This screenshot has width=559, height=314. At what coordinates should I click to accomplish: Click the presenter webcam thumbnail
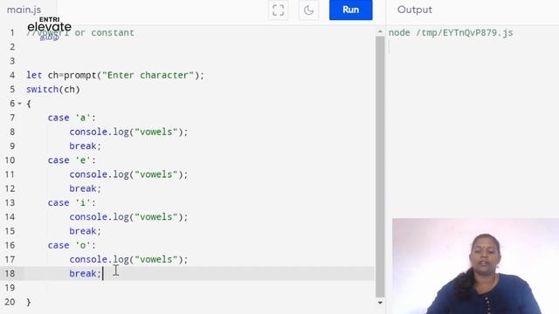pos(475,266)
